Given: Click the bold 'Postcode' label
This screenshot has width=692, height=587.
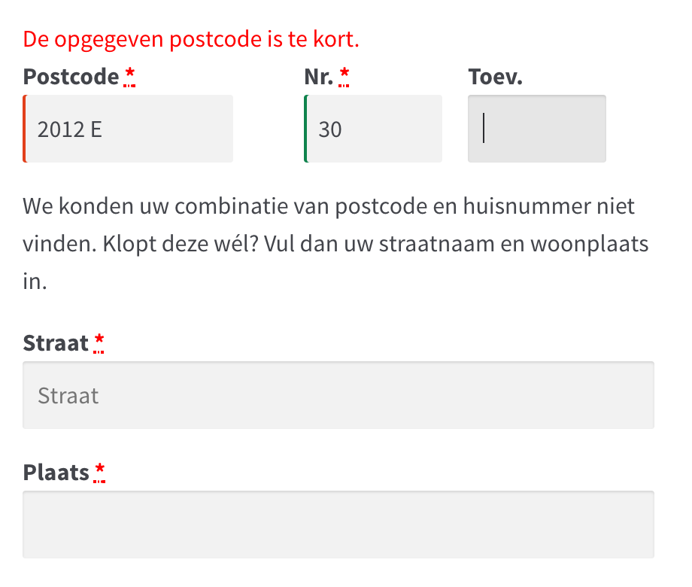Looking at the screenshot, I should coord(71,77).
